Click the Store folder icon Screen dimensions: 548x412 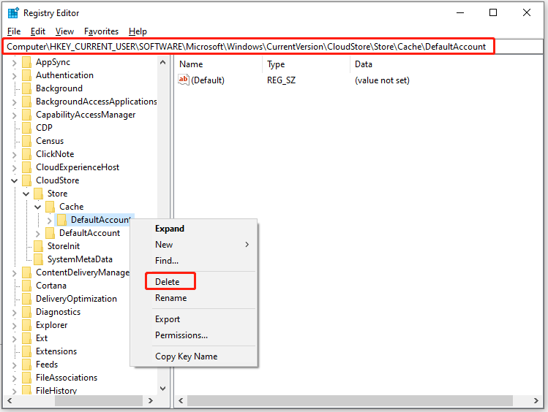39,194
